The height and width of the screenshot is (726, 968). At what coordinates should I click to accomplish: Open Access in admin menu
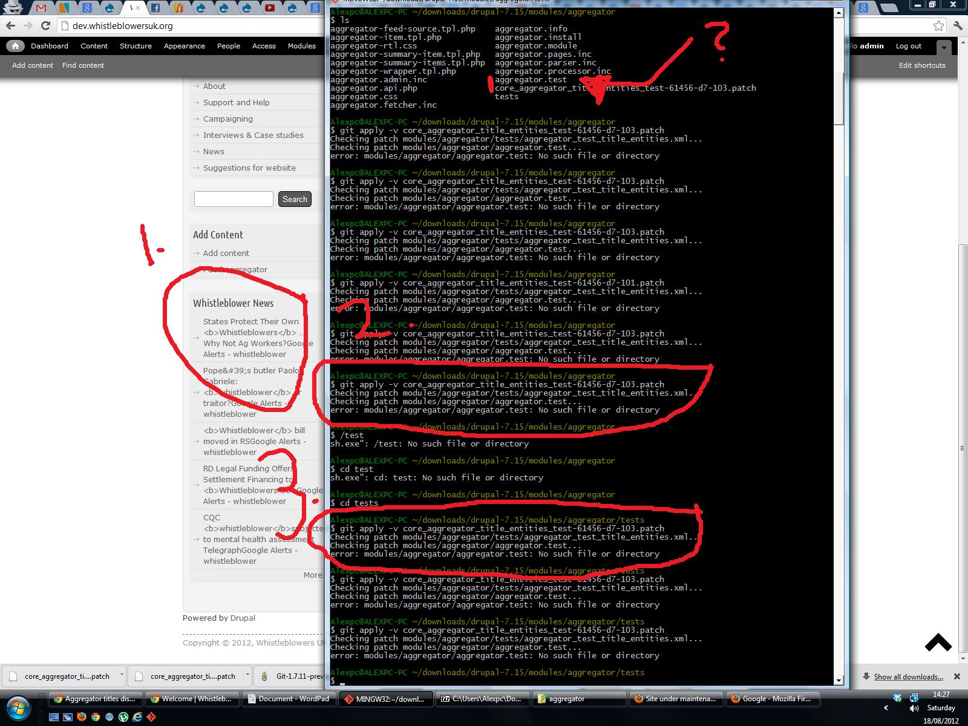[264, 46]
